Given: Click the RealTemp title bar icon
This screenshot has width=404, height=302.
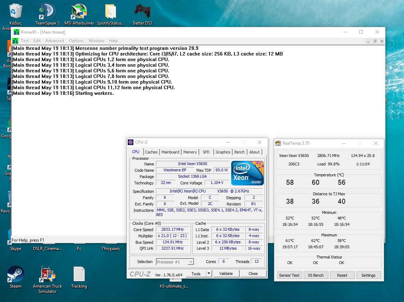Looking at the screenshot, I should (x=278, y=143).
